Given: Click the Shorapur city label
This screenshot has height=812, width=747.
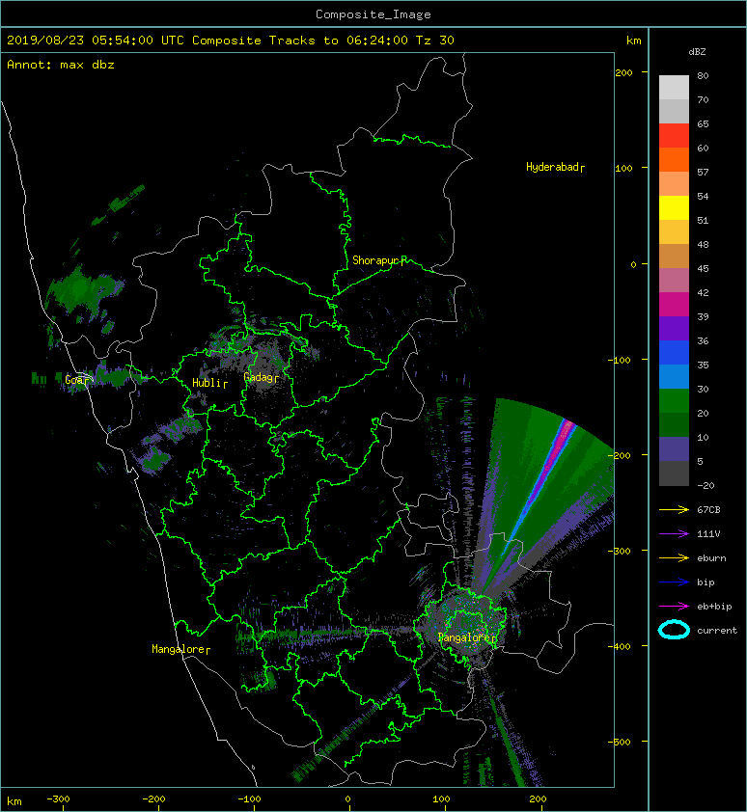Looking at the screenshot, I should pos(379,260).
